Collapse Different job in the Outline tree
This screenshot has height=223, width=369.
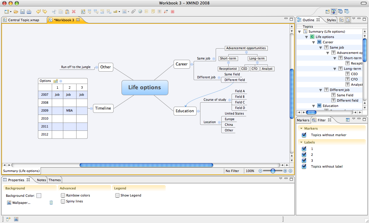click(321, 90)
